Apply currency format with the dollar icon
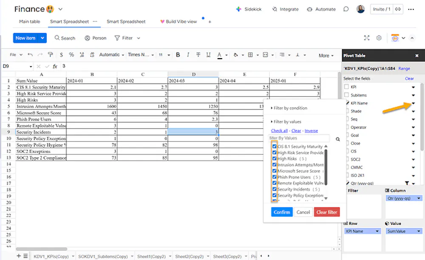 tap(62, 55)
